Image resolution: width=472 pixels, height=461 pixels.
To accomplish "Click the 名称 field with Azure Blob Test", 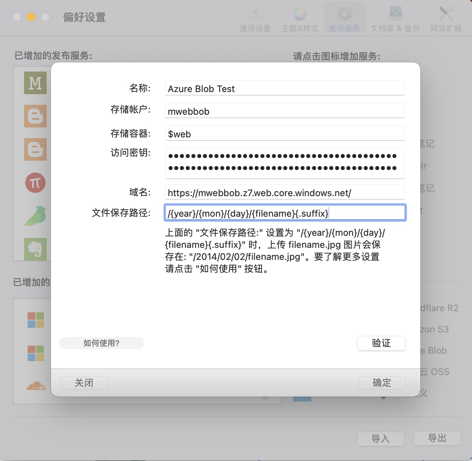I will tap(285, 89).
